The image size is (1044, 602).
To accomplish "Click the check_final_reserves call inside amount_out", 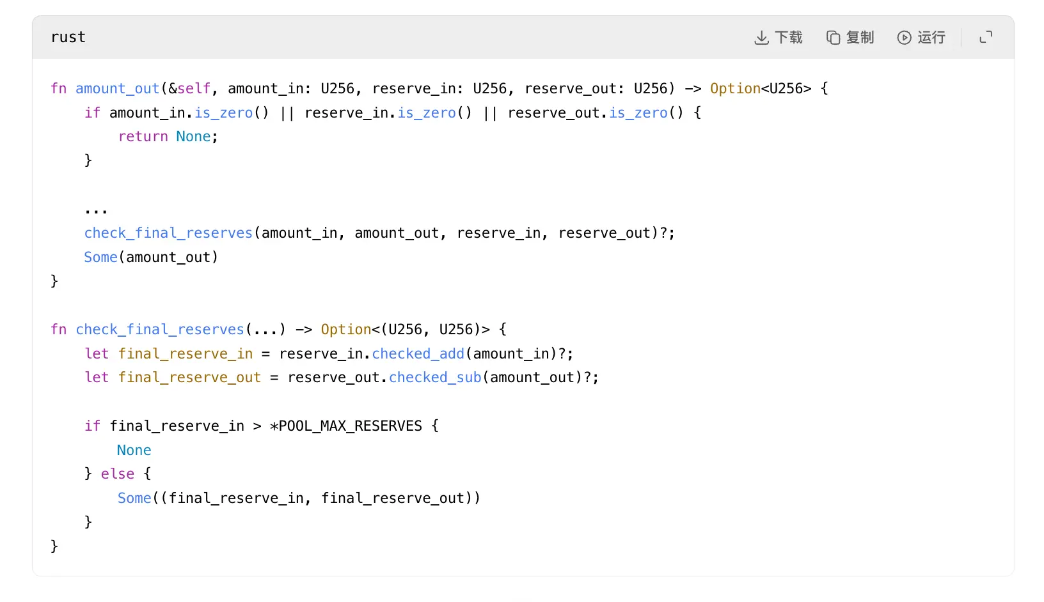I will click(168, 233).
